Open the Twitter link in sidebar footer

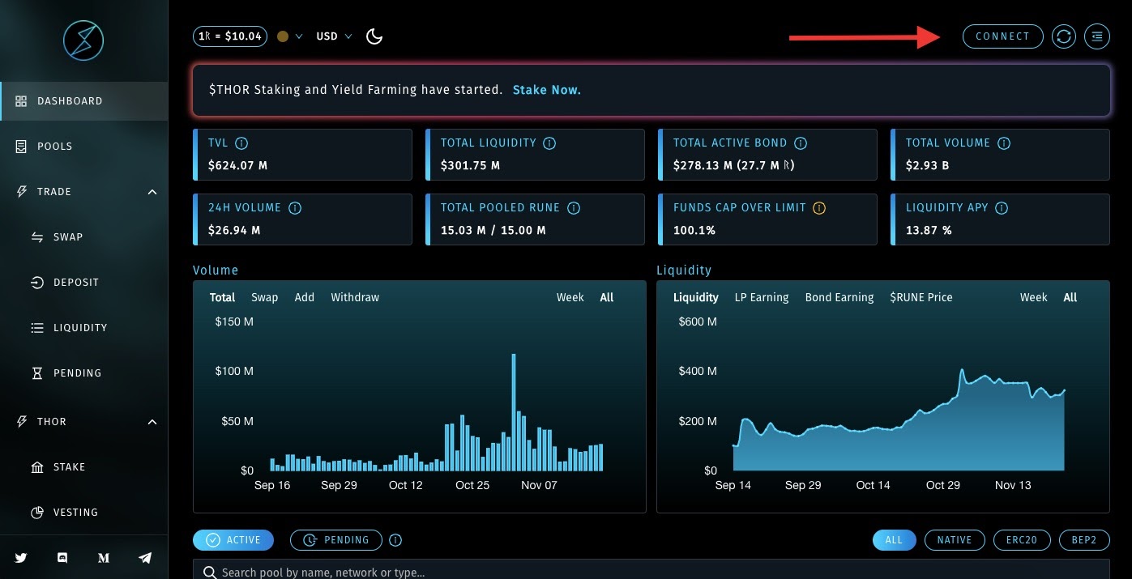tap(21, 558)
